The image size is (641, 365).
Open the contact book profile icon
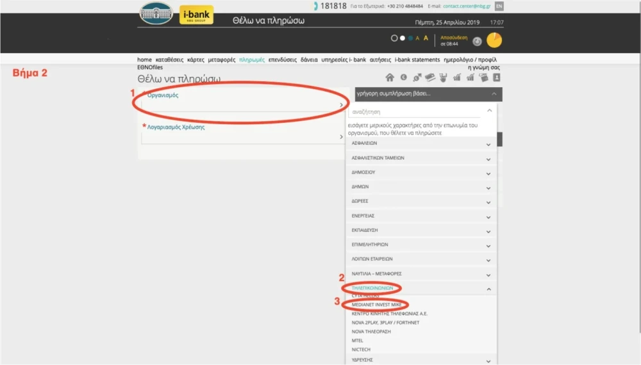(497, 77)
